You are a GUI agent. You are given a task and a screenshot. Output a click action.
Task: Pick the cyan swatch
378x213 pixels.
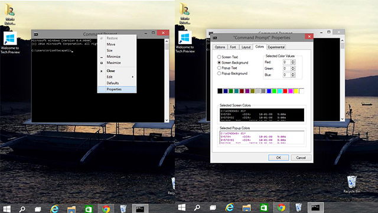[279, 91]
